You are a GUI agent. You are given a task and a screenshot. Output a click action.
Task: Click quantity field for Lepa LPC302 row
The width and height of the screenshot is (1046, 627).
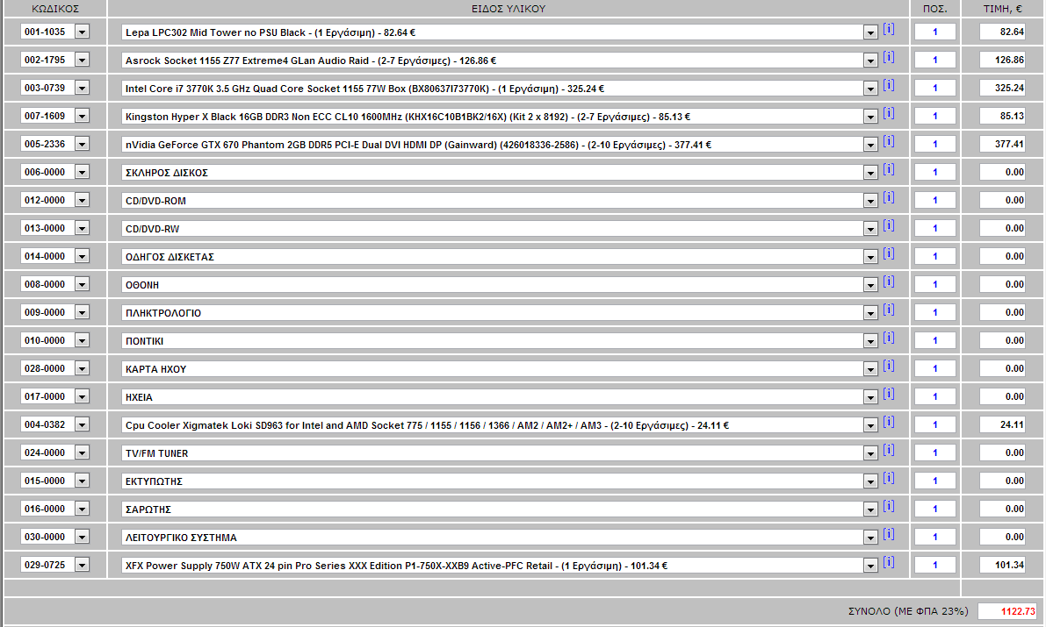pos(934,32)
